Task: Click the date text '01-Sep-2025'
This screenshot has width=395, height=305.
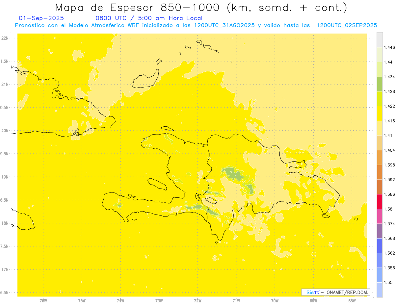Action: [x=41, y=18]
